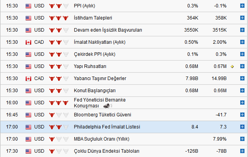Expand the Devam eden İşsizlik Başvuruları row
This screenshot has height=157, width=248.
[242, 30]
